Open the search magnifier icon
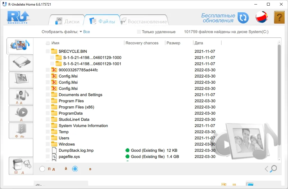 [x=273, y=168]
